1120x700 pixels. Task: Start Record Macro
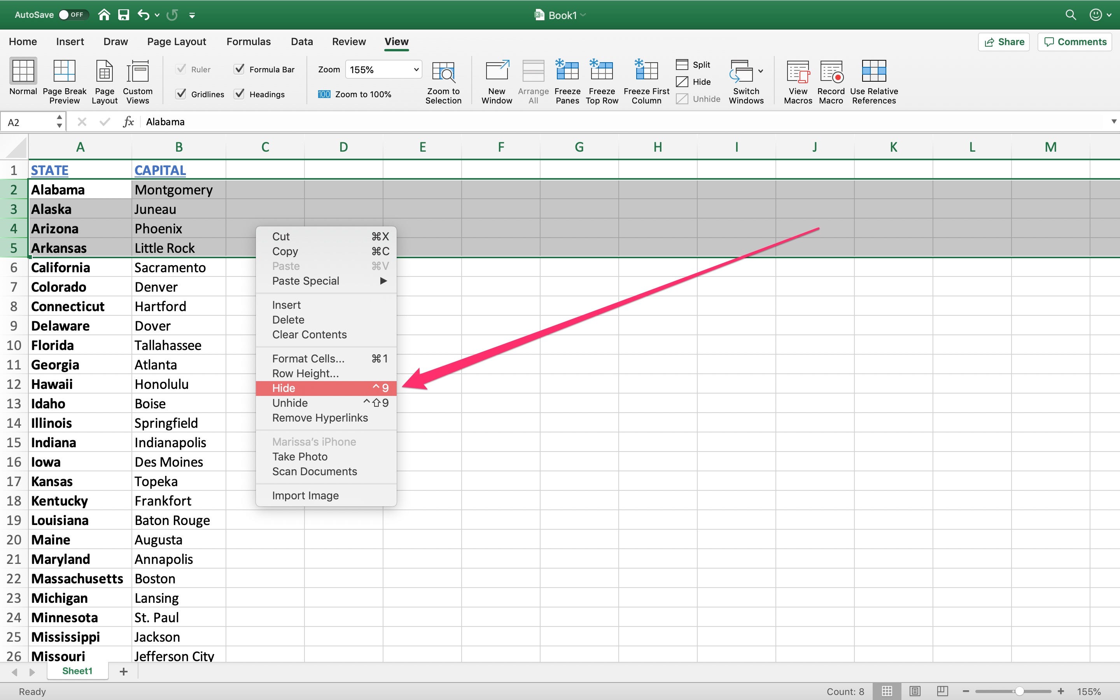point(831,71)
